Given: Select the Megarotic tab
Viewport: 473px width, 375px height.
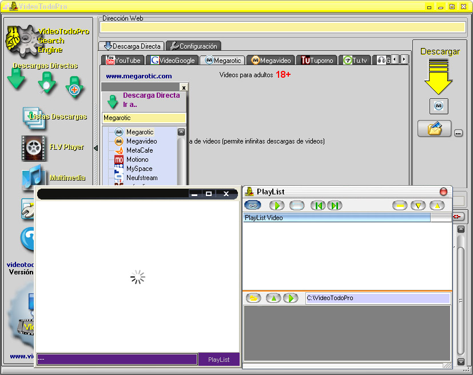Looking at the screenshot, I should (223, 60).
